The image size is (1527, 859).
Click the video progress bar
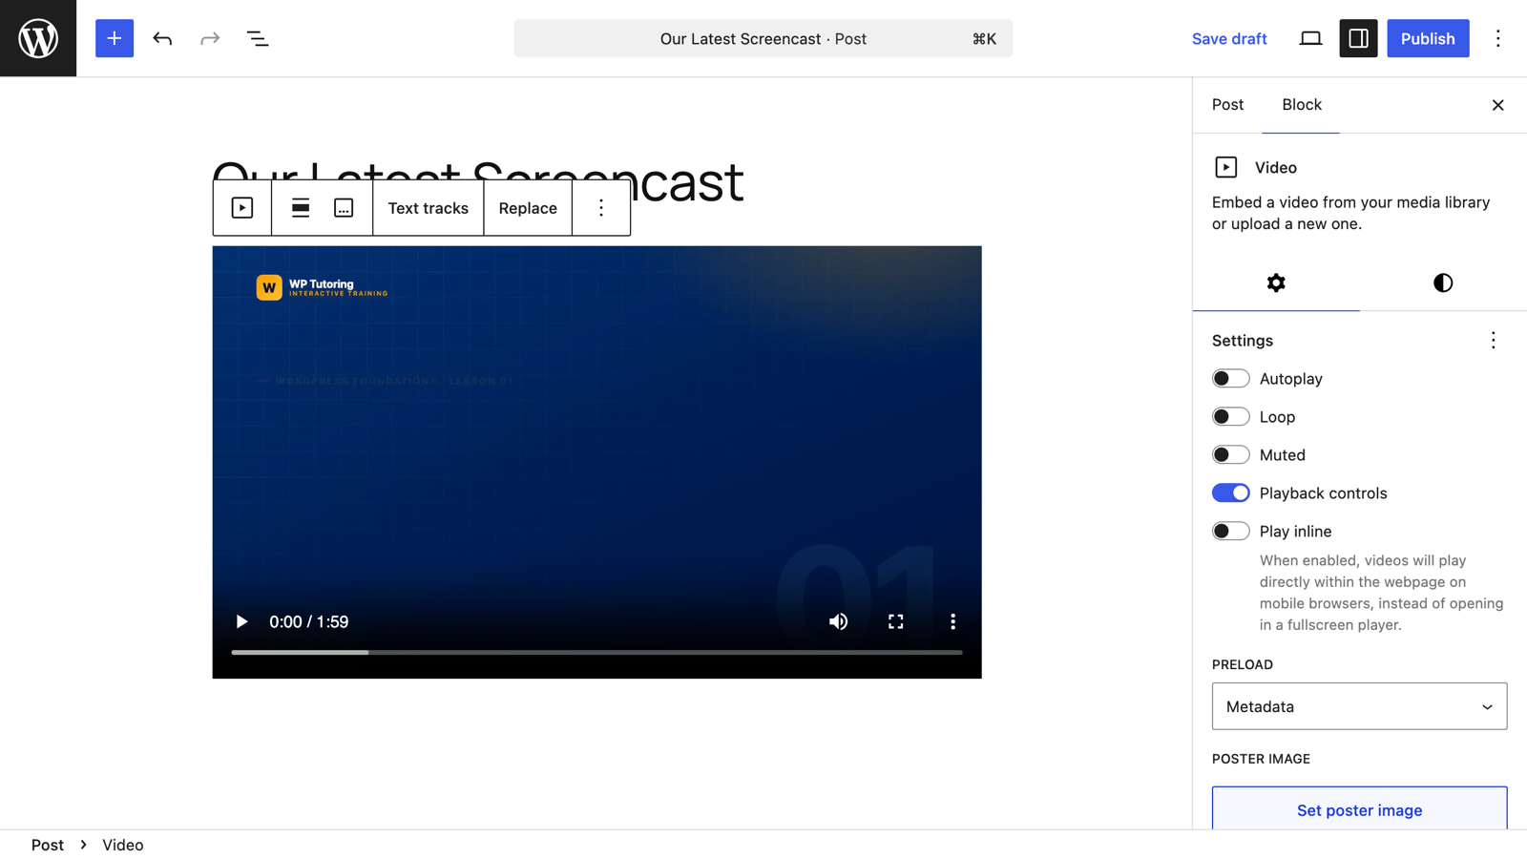(x=596, y=653)
